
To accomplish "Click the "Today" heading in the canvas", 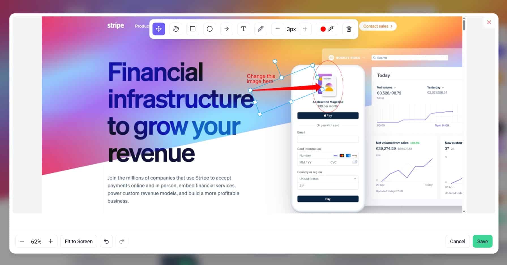I will pyautogui.click(x=383, y=76).
